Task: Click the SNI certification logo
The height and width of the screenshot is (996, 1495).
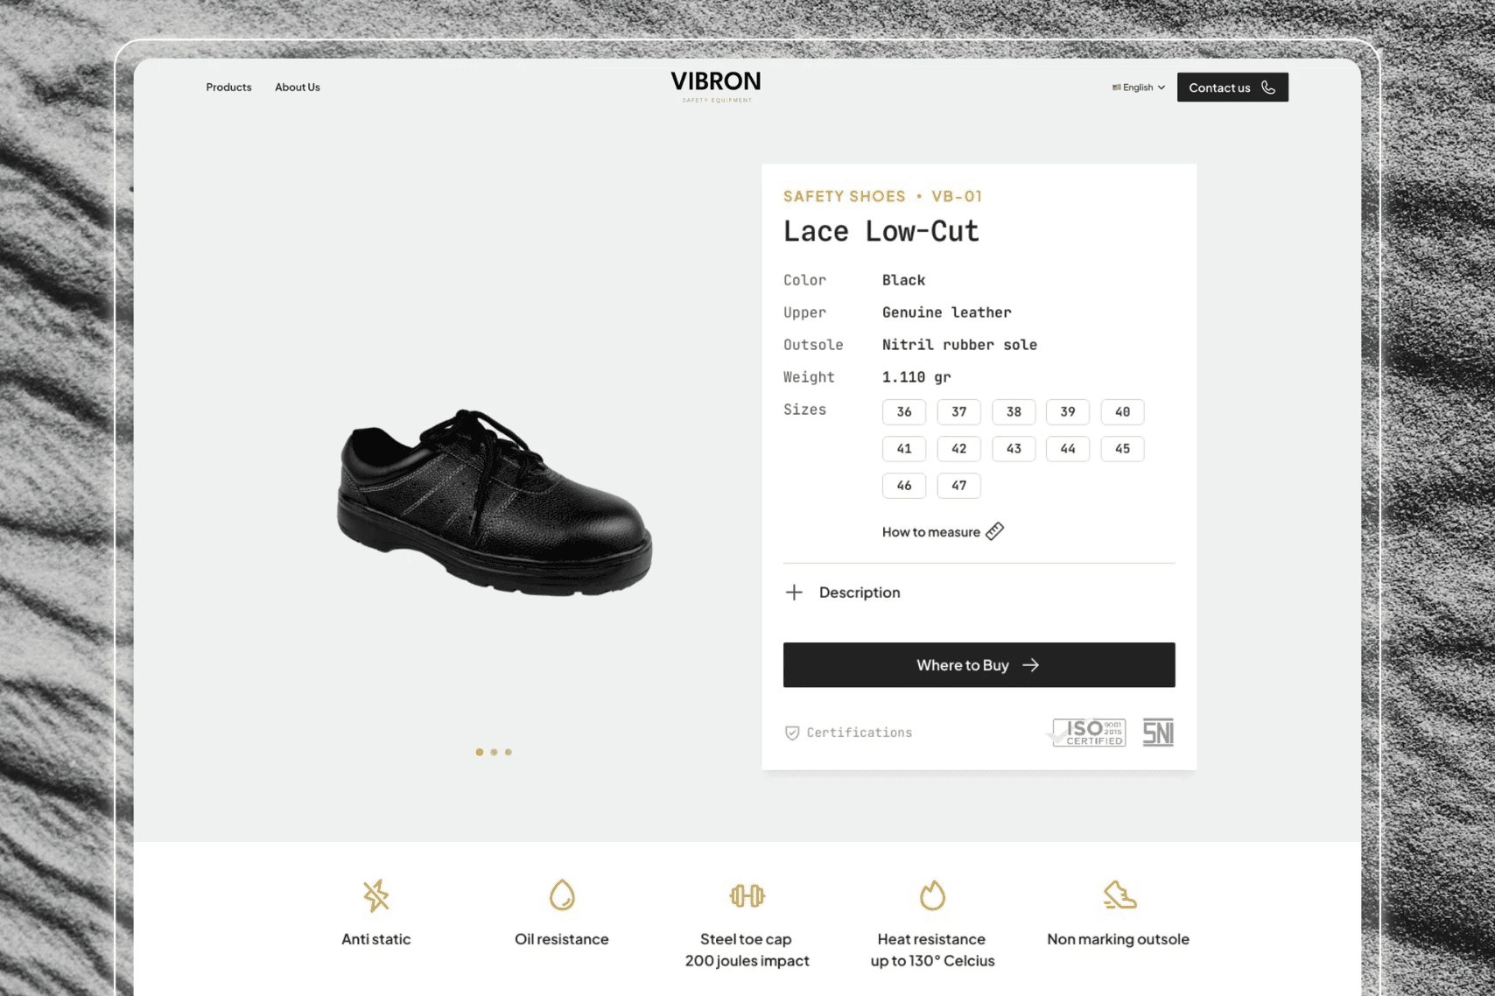Action: pyautogui.click(x=1158, y=733)
